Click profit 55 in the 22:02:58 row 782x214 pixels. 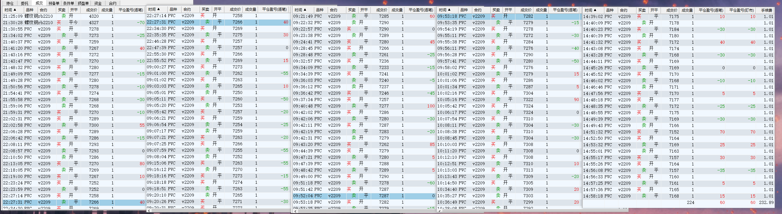point(142,125)
